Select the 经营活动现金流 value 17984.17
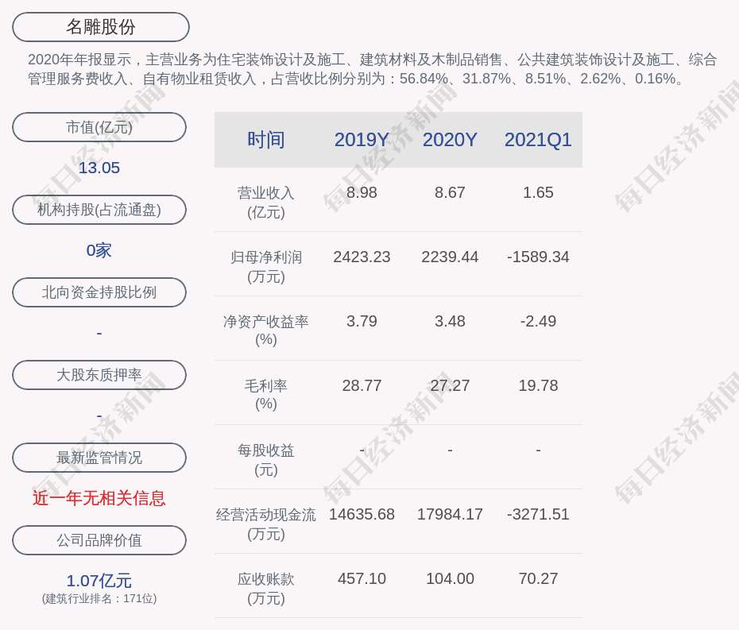 point(450,514)
